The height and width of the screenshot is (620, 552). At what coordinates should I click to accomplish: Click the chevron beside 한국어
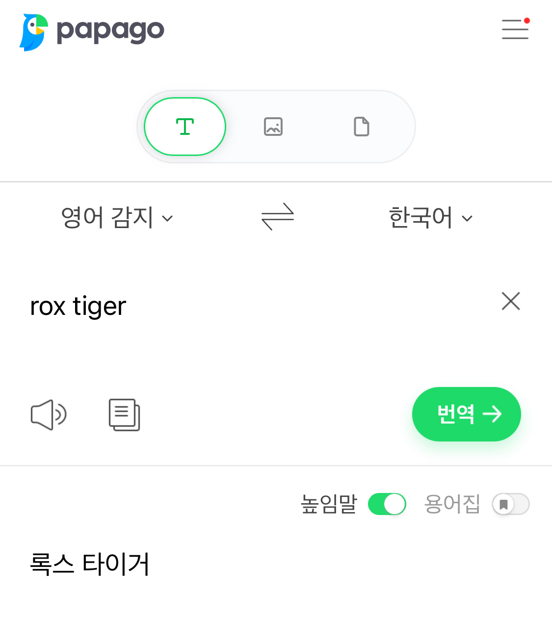pos(467,219)
